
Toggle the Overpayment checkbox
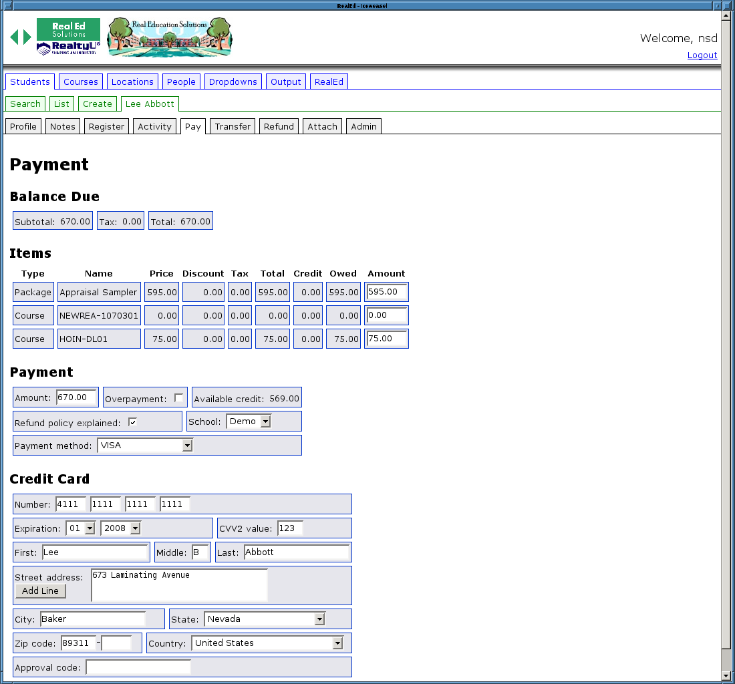178,398
